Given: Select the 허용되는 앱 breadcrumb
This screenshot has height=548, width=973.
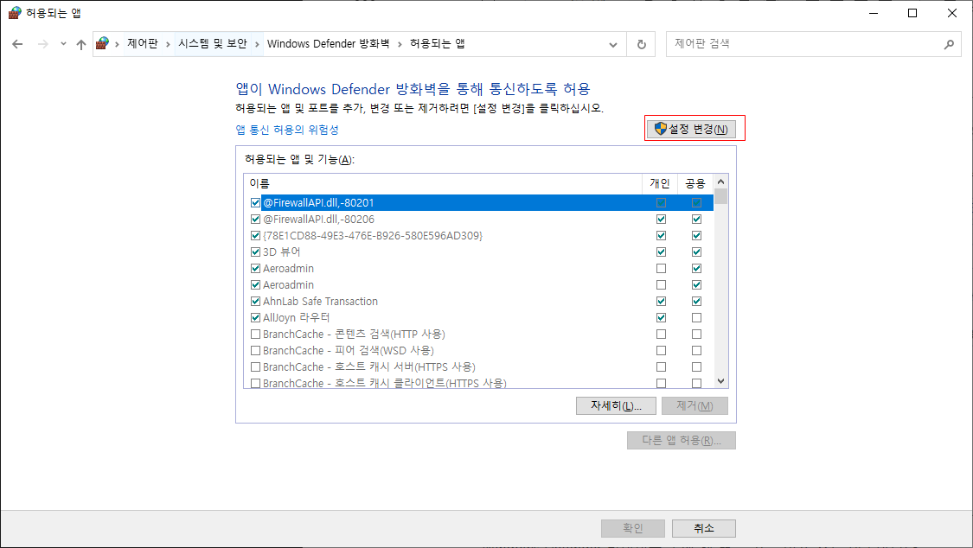Looking at the screenshot, I should click(x=438, y=43).
